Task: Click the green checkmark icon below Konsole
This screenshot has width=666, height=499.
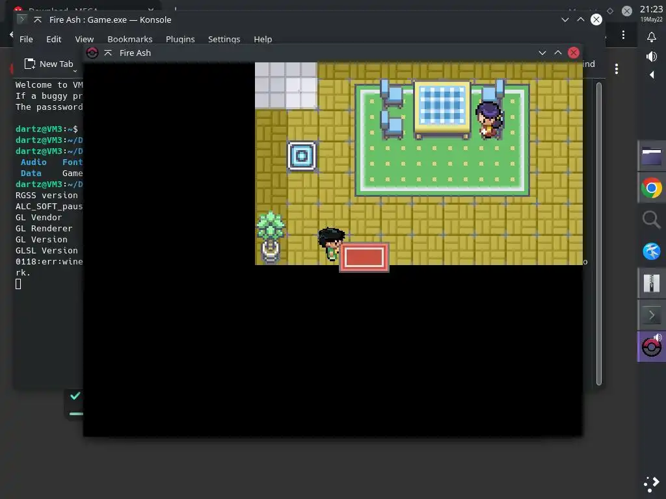Action: (75, 396)
